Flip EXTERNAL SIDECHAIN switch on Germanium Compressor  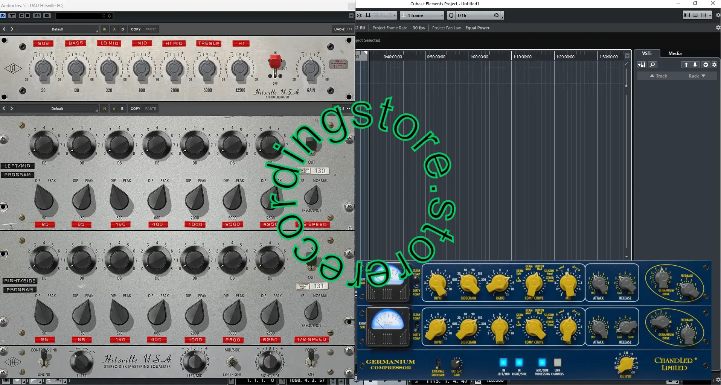pyautogui.click(x=437, y=363)
